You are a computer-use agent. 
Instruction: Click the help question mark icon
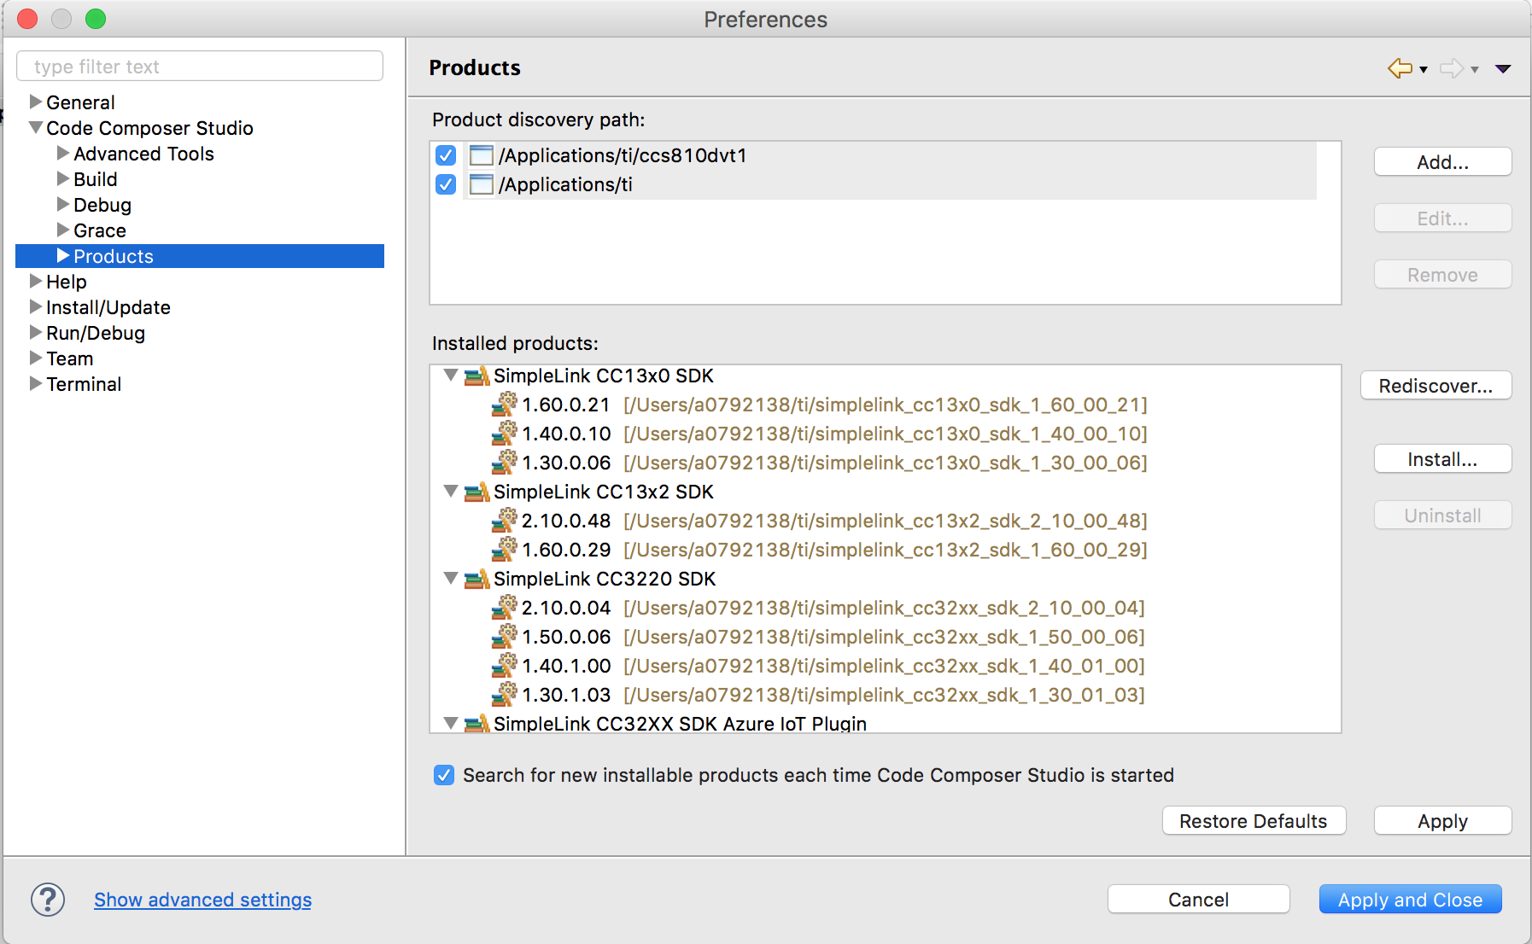click(x=48, y=900)
